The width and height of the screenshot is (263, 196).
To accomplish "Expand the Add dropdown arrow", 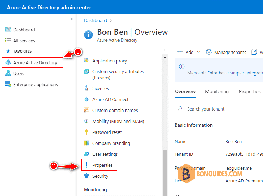I will pyautogui.click(x=198, y=52).
